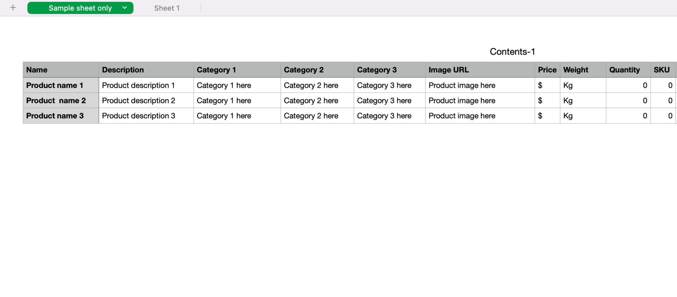
Task: Click the Contents-1 table title
Action: tap(512, 52)
